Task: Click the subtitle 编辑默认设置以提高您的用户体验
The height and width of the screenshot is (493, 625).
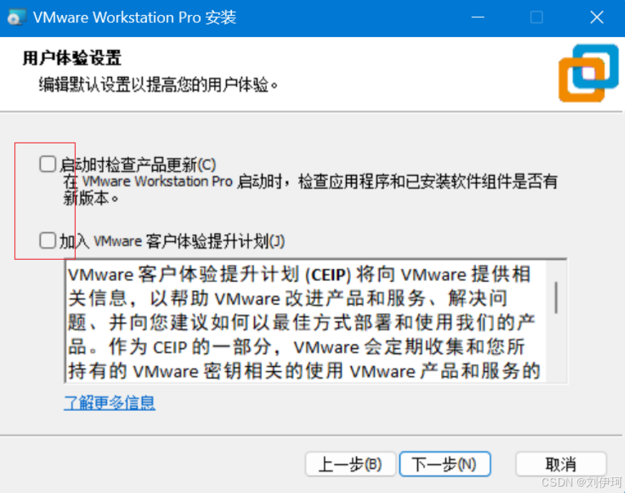Action: pos(158,85)
